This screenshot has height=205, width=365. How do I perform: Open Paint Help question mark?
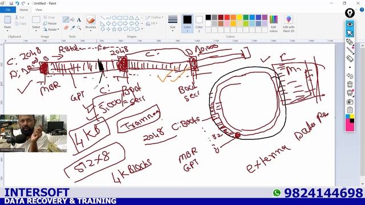(x=362, y=10)
